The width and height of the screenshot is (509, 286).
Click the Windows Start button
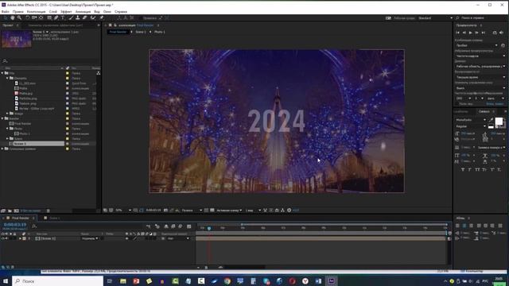6,280
